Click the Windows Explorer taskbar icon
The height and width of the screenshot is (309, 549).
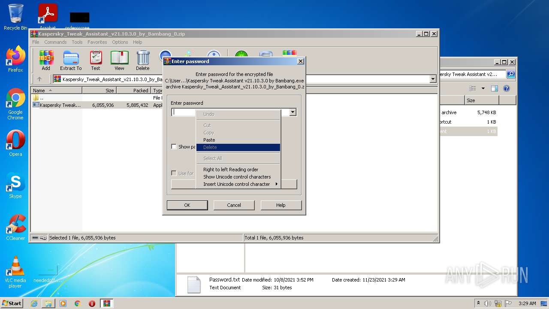[x=48, y=303]
